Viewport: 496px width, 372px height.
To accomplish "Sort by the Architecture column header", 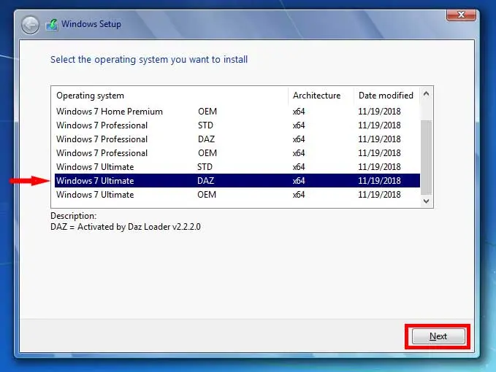I will (x=316, y=96).
